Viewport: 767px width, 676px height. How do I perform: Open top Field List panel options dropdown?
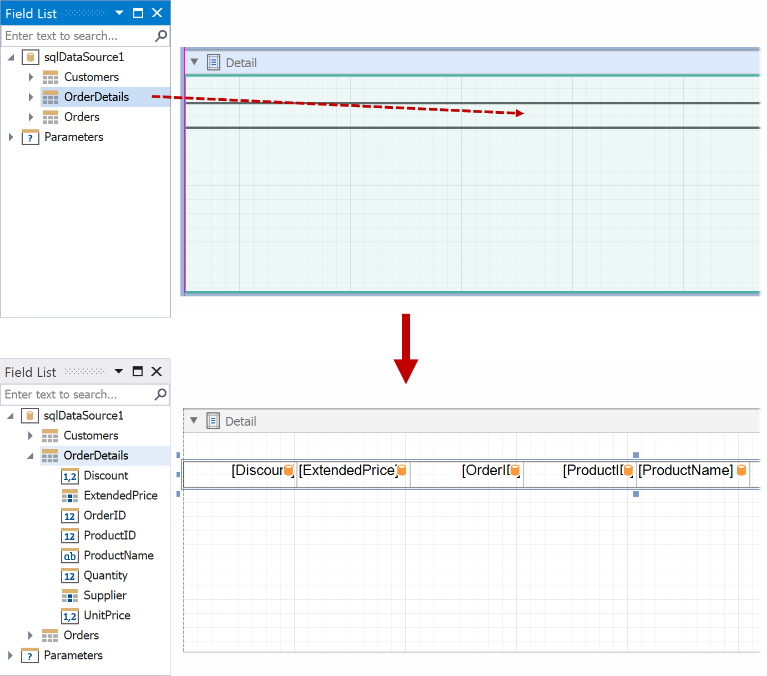119,13
